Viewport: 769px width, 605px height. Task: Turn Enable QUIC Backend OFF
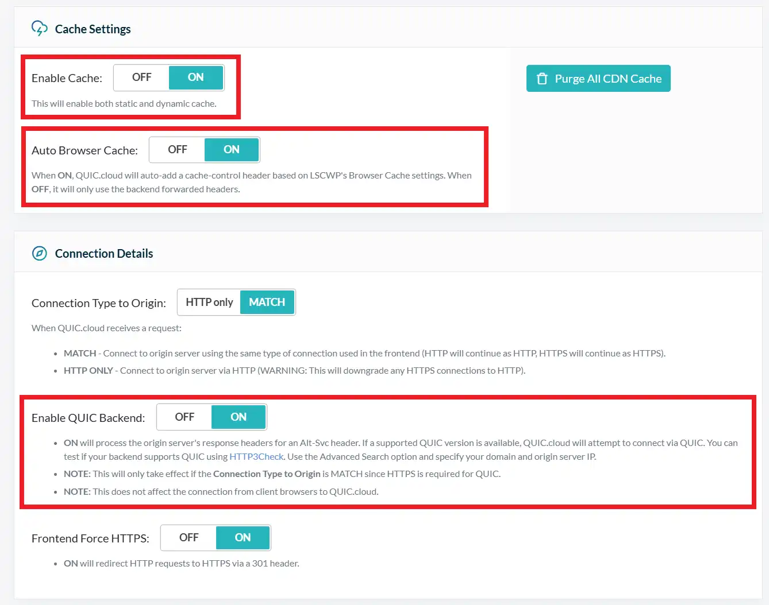click(x=184, y=417)
